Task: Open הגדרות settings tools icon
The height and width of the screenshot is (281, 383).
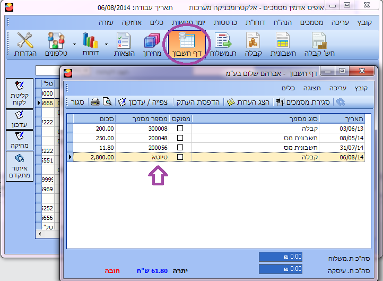Action: [x=25, y=45]
